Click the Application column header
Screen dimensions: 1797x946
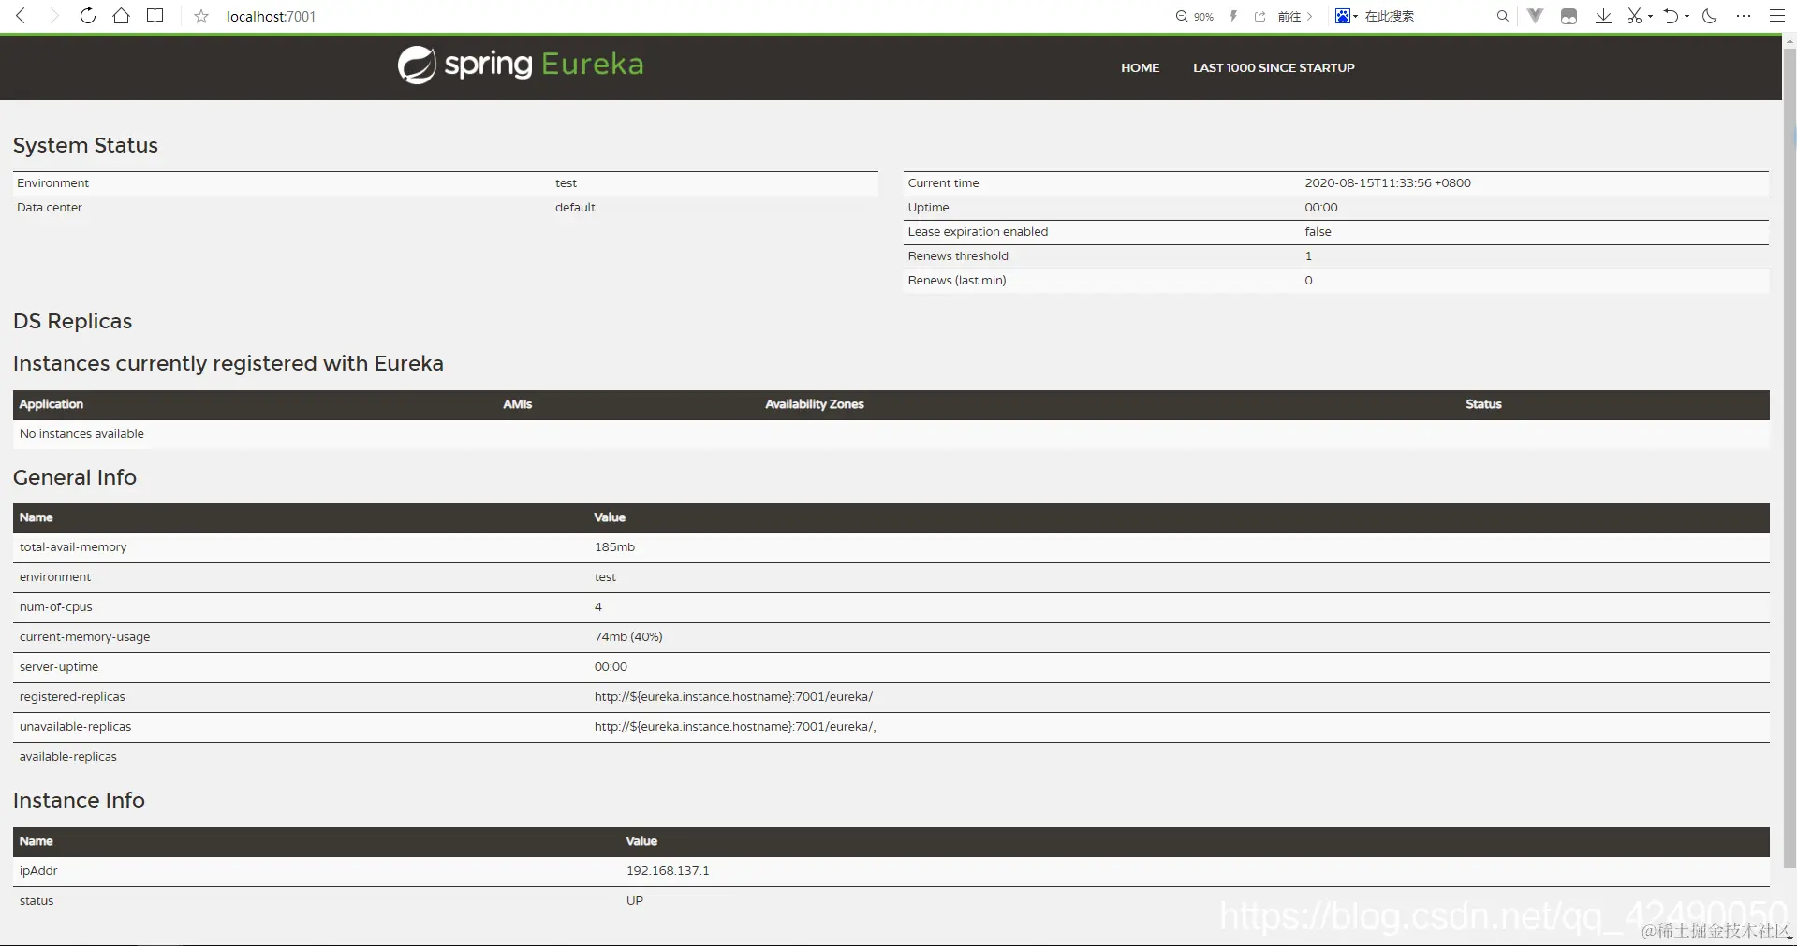point(52,404)
